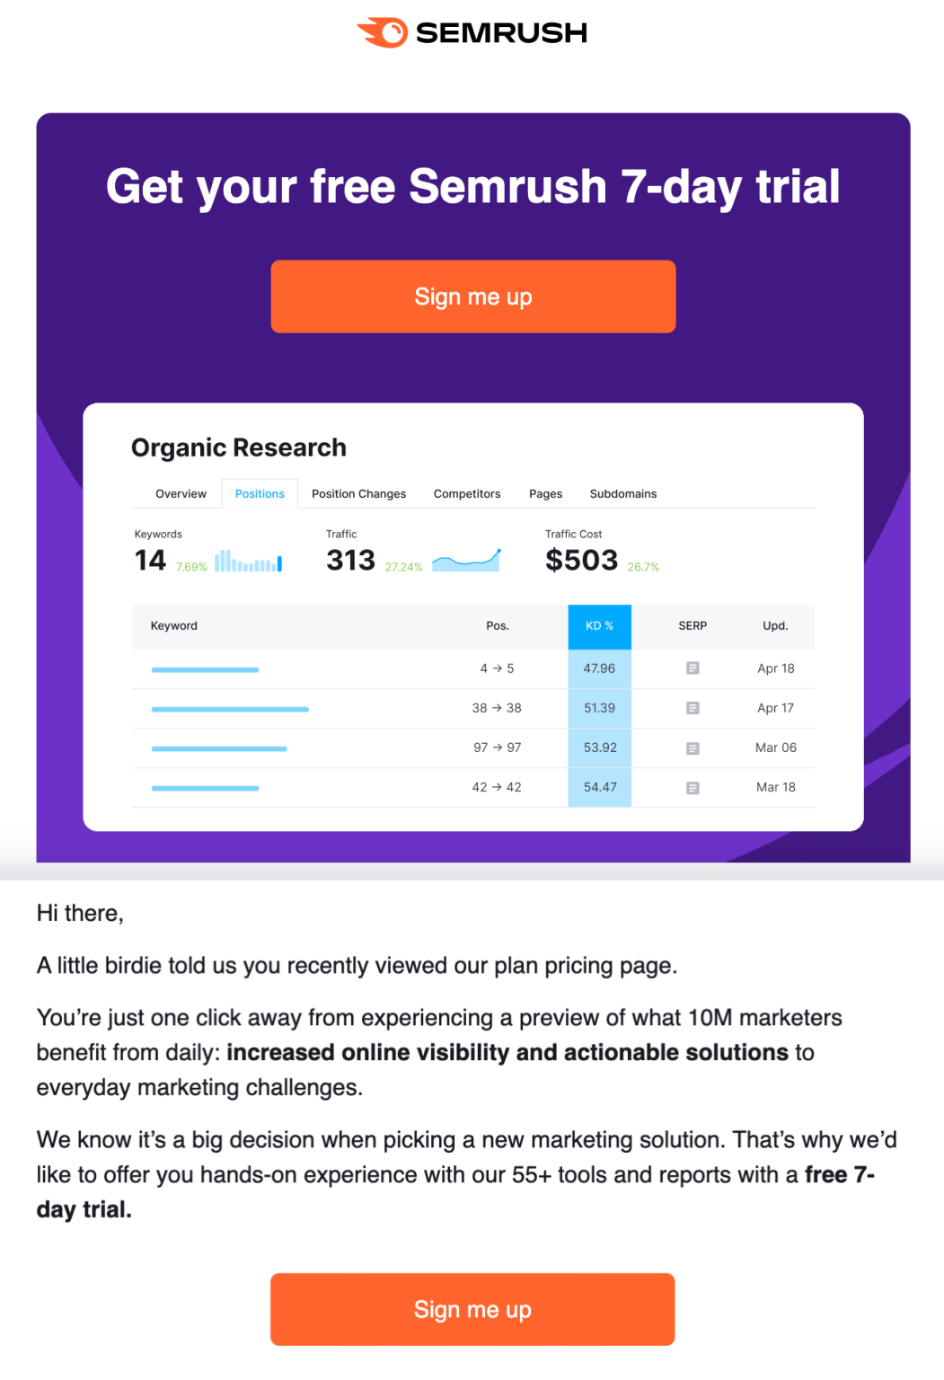Click the Traffic Cost $503 metric
The width and height of the screenshot is (944, 1380).
580,559
